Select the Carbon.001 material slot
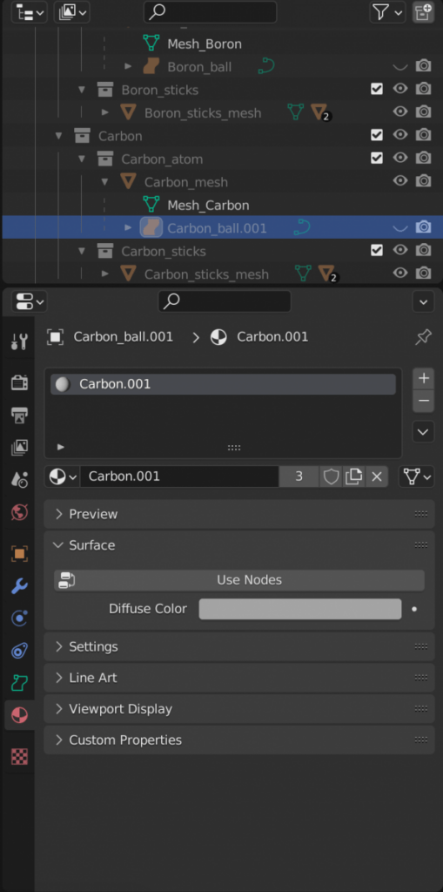 (223, 384)
